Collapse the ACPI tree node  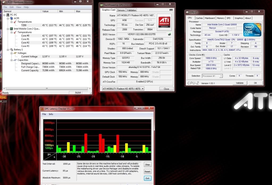pyautogui.click(x=8, y=19)
